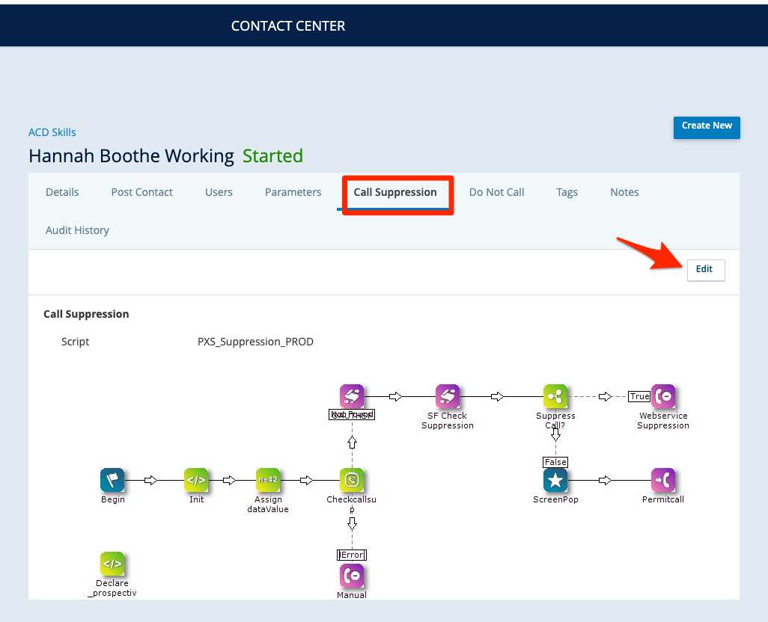
Task: Select the Checkcallsup phone node icon
Action: click(x=352, y=480)
